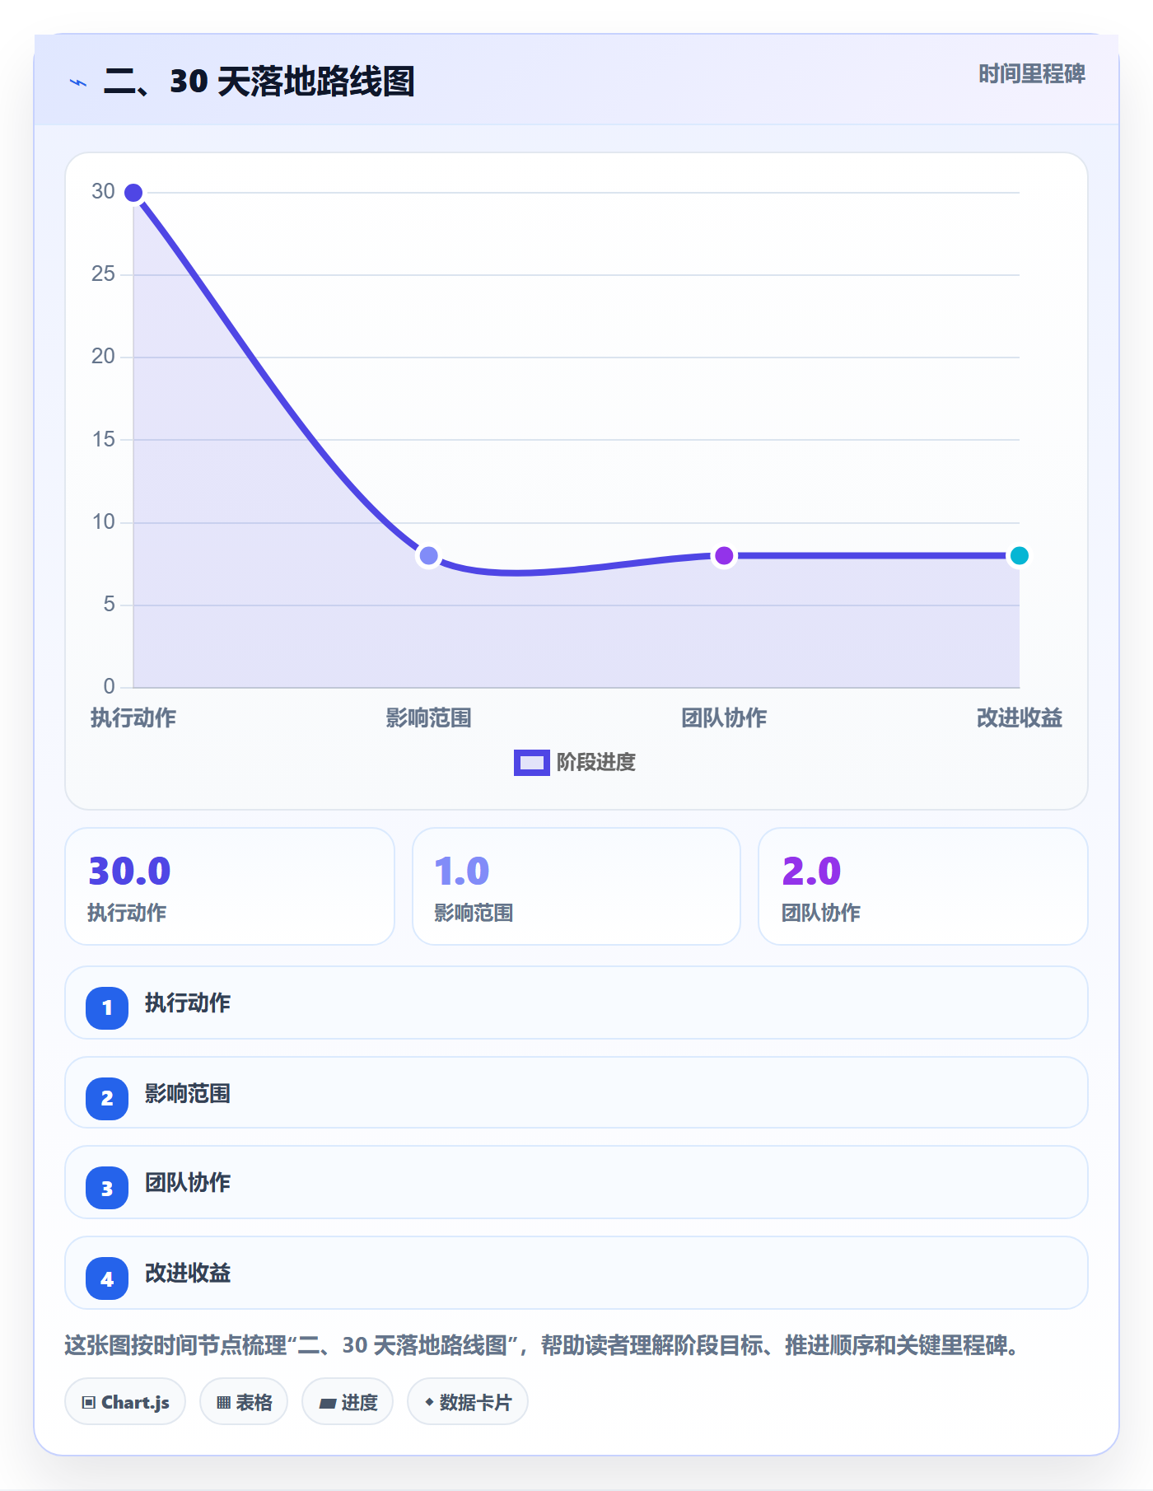
Task: Click the 1.0 影响范围 data card
Action: pos(576,886)
